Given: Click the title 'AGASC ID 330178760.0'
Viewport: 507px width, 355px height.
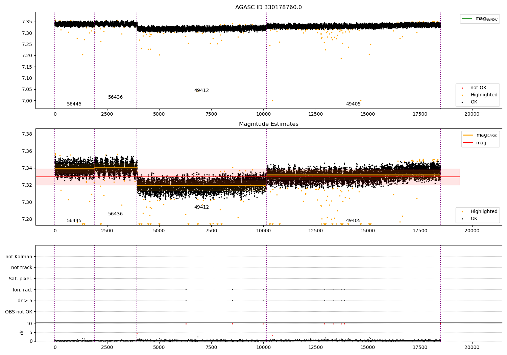Looking at the screenshot, I should pyautogui.click(x=268, y=7).
